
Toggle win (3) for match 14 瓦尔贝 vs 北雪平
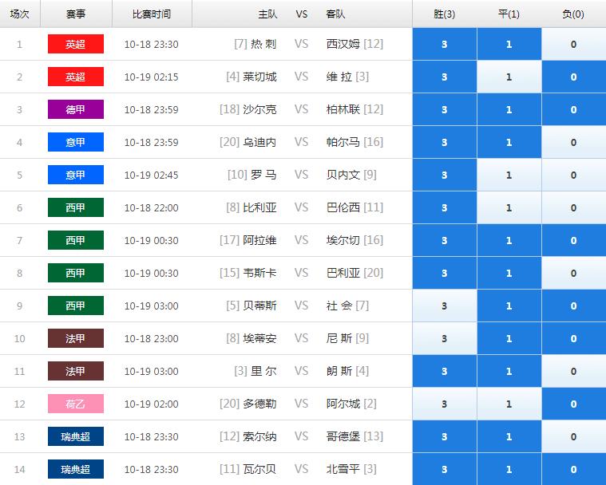point(445,469)
